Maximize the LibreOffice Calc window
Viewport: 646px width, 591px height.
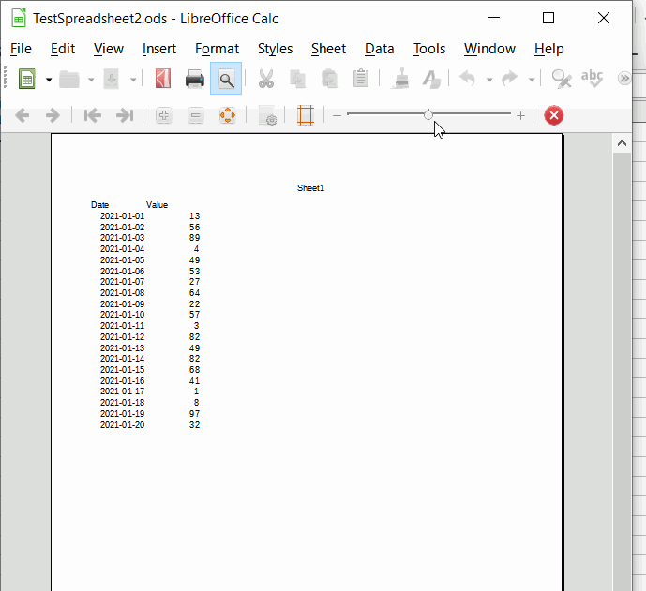click(x=548, y=18)
